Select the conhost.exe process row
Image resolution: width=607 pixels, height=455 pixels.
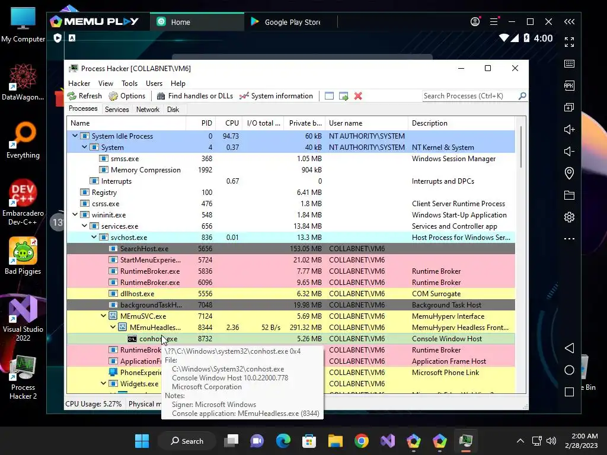(290, 338)
